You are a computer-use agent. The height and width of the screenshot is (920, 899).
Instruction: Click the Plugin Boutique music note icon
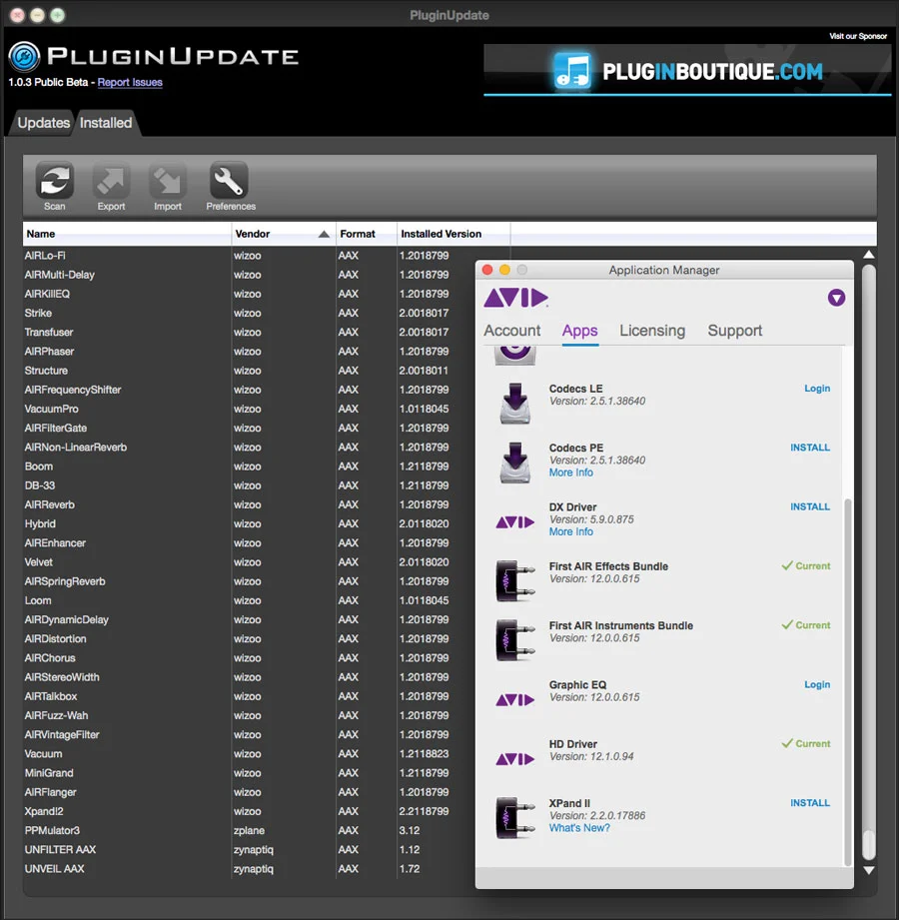(572, 71)
